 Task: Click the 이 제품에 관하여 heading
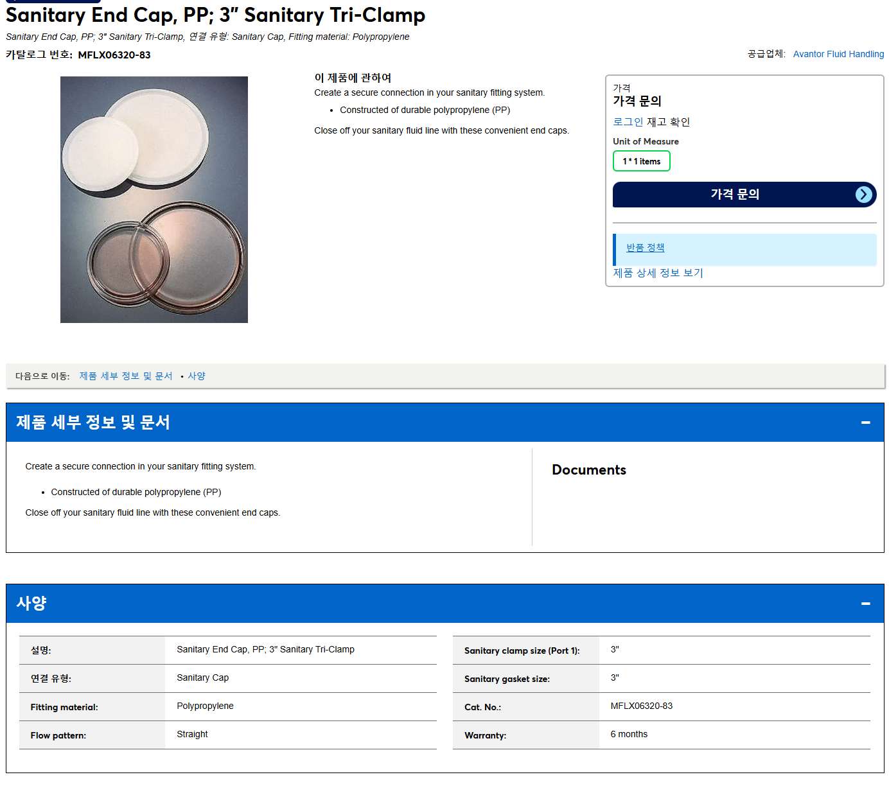353,78
